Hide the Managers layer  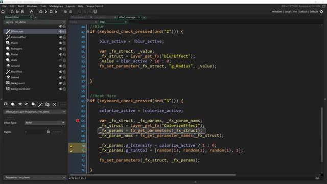pyautogui.click(x=60, y=49)
